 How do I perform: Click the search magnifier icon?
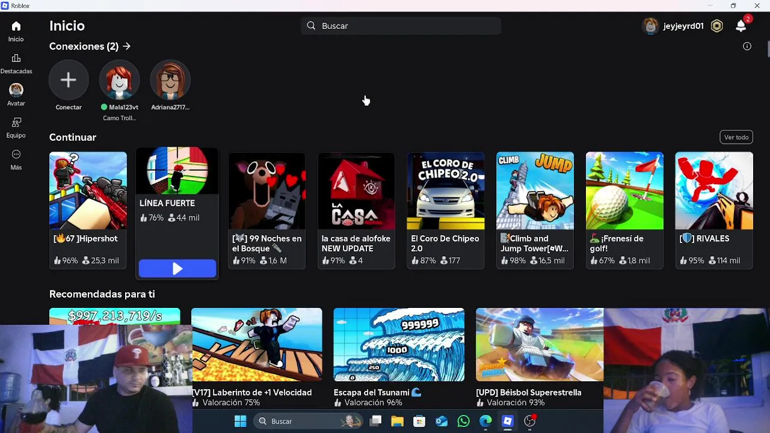[311, 26]
